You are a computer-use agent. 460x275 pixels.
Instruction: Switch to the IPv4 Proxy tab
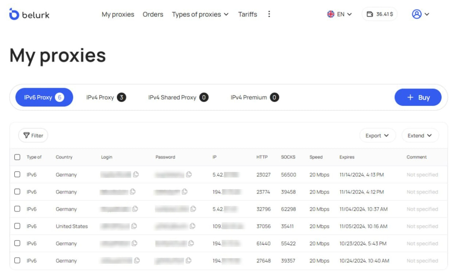[x=106, y=97]
